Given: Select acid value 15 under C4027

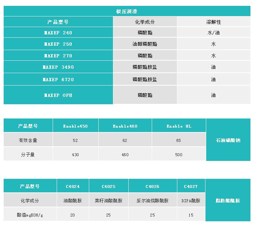Looking at the screenshot, I should 191,215.
